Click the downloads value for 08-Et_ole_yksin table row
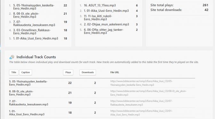Screen dimensions: 215x119 click(95, 93)
